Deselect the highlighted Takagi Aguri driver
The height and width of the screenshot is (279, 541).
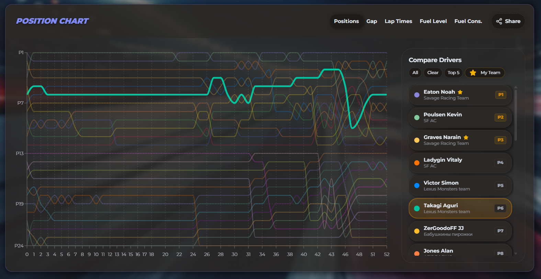[460, 208]
